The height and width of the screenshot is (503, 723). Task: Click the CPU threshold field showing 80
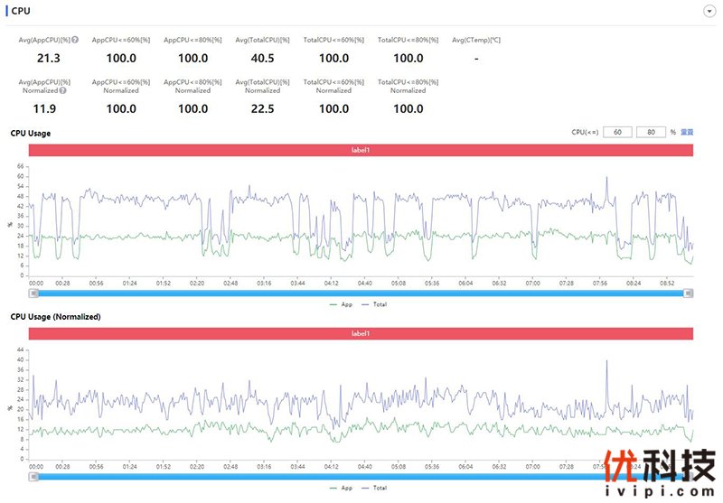point(651,132)
